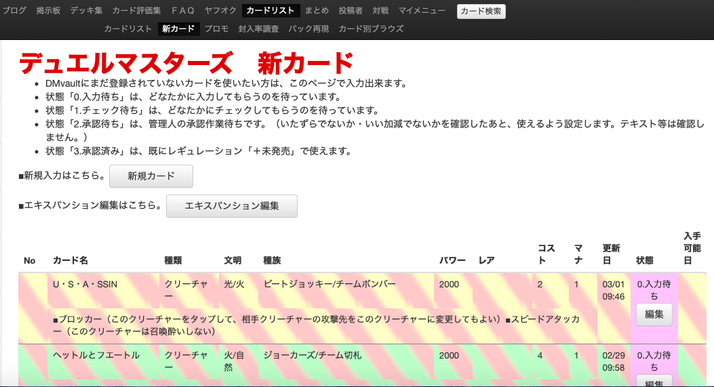This screenshot has height=387, width=714.
Task: Open まとめ in the navigation bar
Action: point(317,10)
